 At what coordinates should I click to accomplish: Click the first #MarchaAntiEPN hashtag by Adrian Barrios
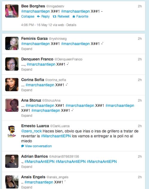pyautogui.click(x=39, y=162)
